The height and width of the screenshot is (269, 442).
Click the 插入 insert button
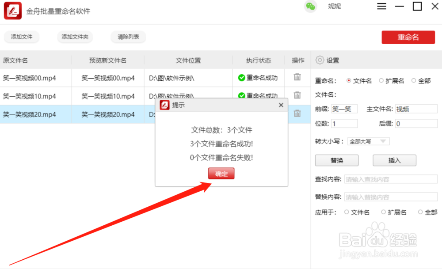pyautogui.click(x=394, y=160)
